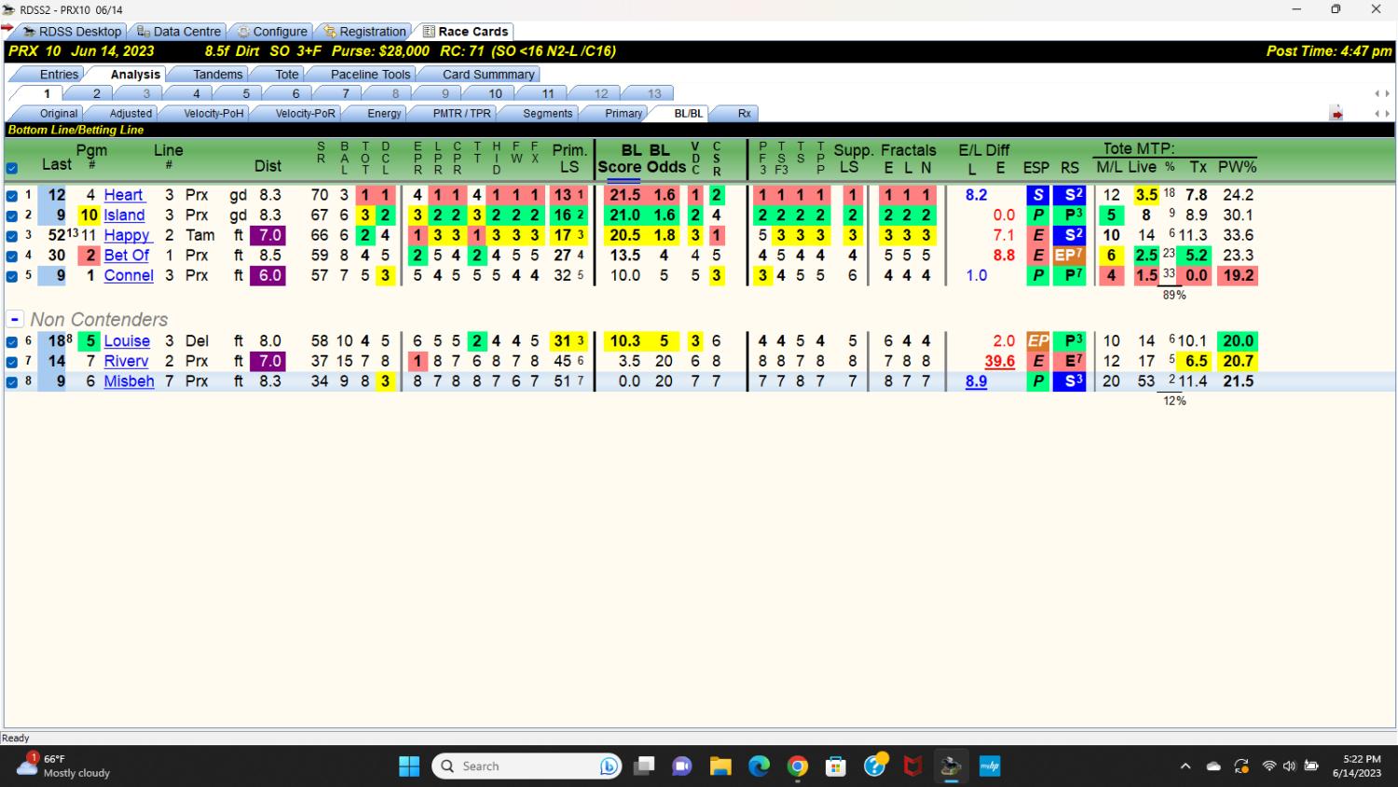Open the Happy horse link

click(127, 235)
